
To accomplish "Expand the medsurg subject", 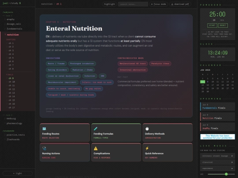I will point(11,119).
